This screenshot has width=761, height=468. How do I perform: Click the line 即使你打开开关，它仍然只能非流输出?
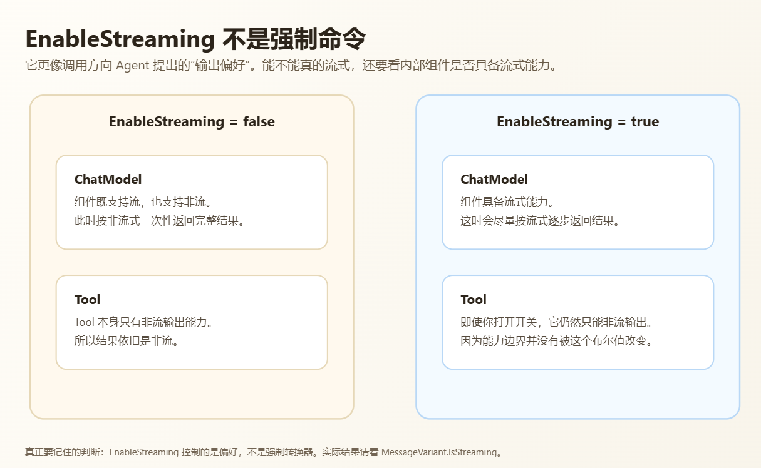click(x=557, y=322)
